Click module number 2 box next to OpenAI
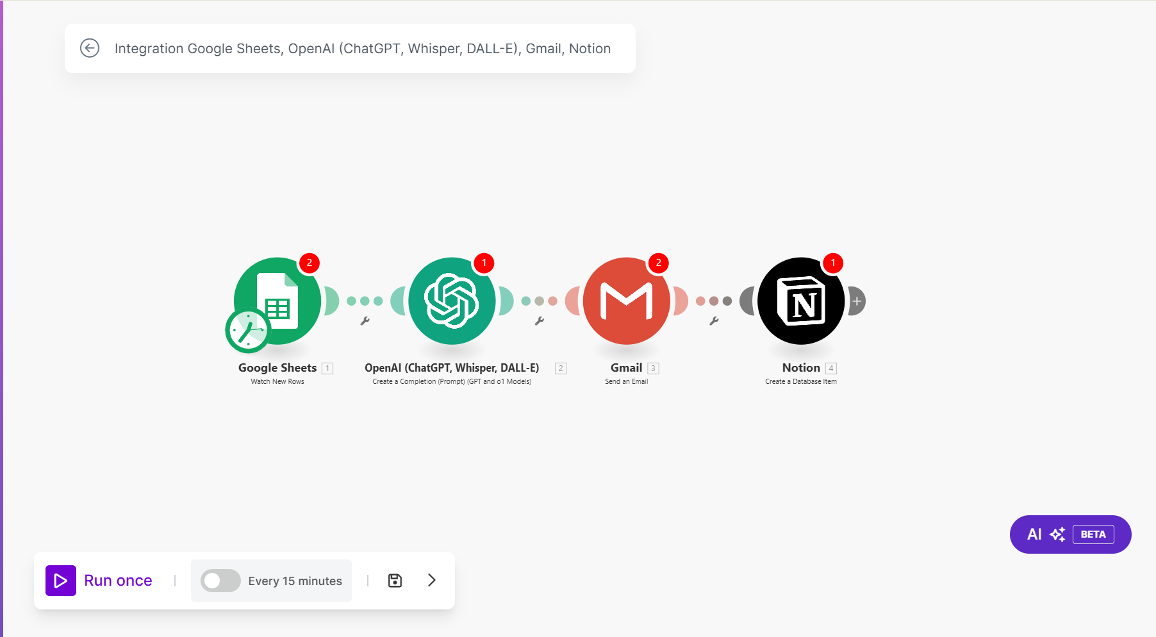The image size is (1156, 637). coord(561,368)
